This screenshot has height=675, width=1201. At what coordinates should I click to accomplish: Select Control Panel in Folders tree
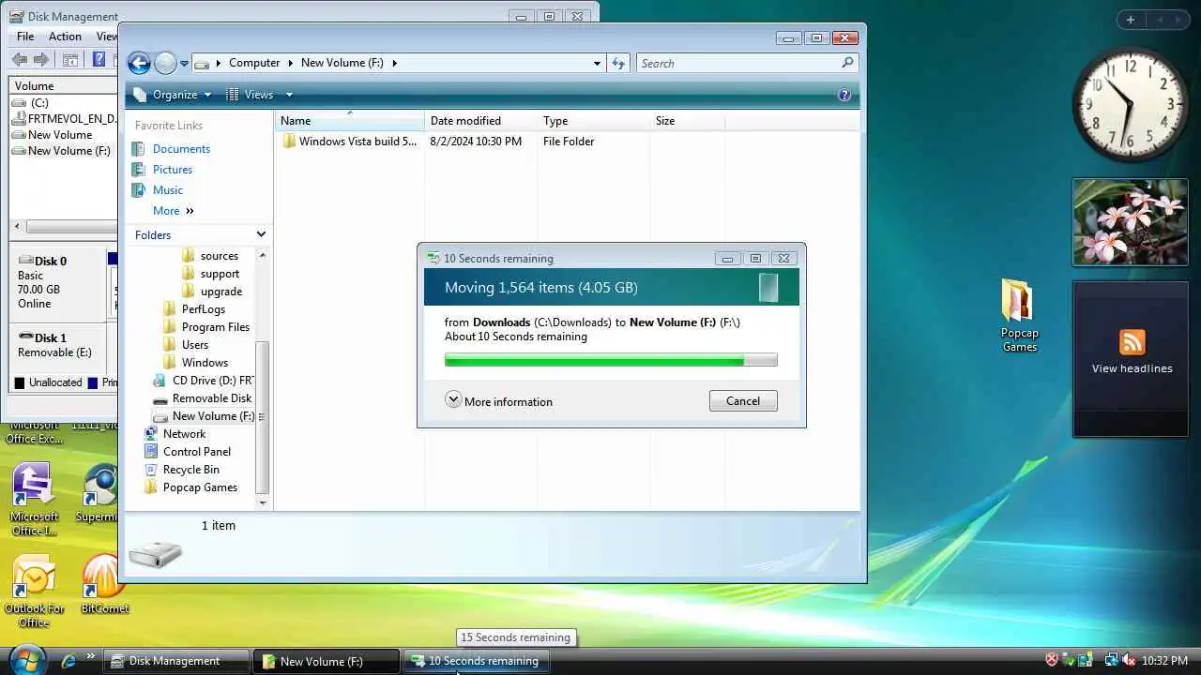point(196,452)
